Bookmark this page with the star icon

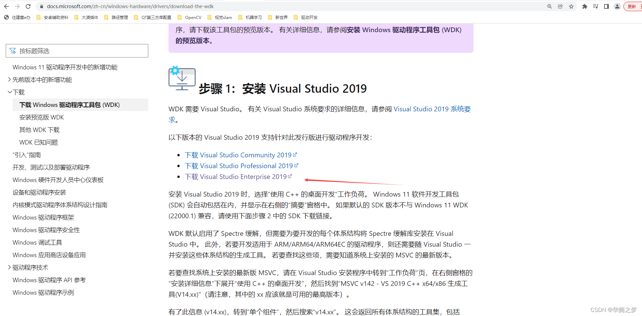(x=571, y=6)
